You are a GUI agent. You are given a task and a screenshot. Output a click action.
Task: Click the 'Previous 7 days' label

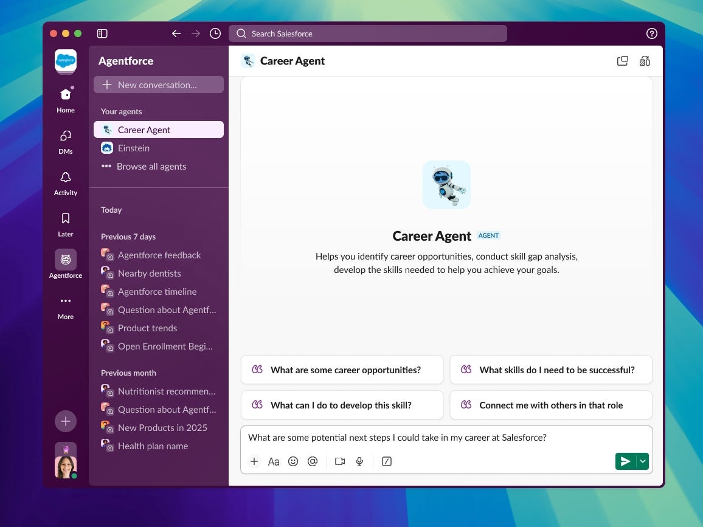tap(128, 236)
